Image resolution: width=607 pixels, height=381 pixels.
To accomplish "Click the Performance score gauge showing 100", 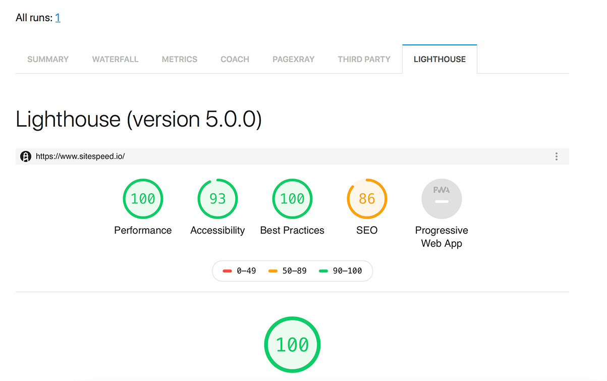I will click(143, 199).
